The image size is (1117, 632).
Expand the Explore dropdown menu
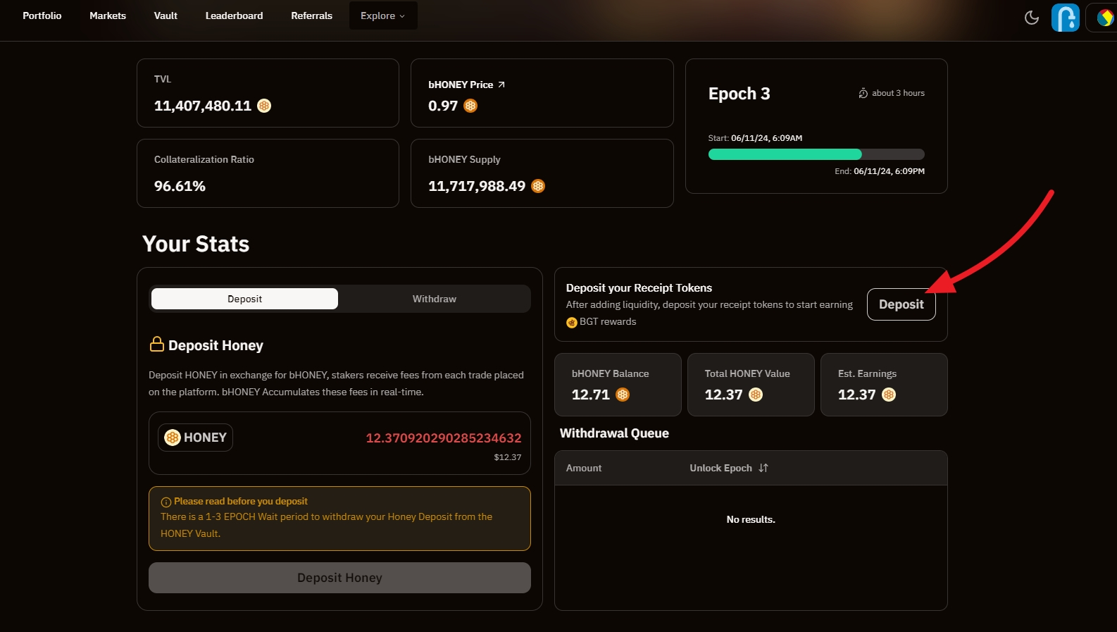tap(383, 16)
